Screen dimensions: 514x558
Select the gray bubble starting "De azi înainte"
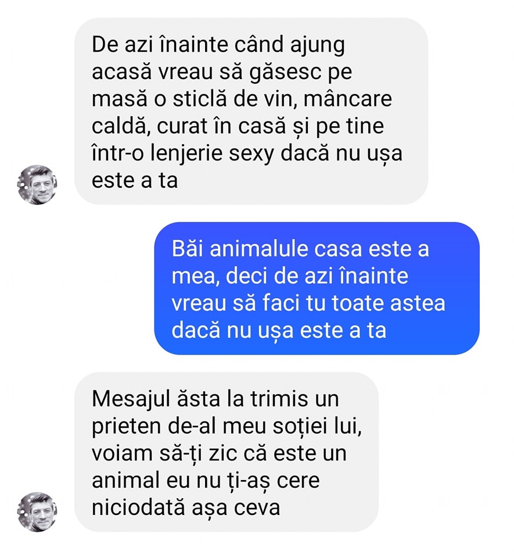click(x=251, y=110)
